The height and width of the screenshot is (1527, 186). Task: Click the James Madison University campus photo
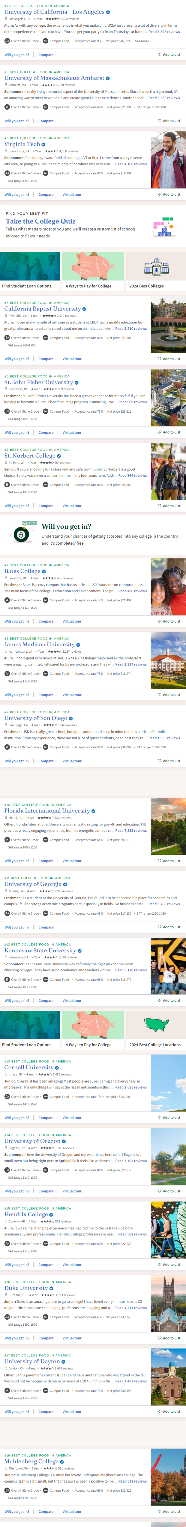[168, 660]
